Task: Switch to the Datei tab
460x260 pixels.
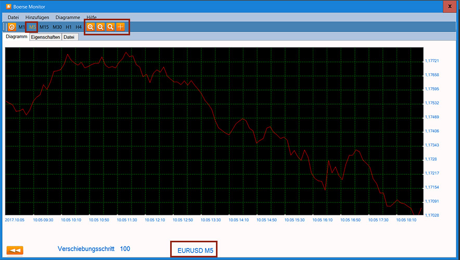Action: 69,37
